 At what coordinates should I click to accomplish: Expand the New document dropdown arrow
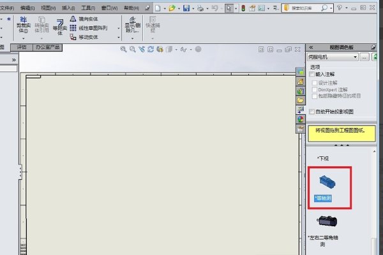(165, 8)
